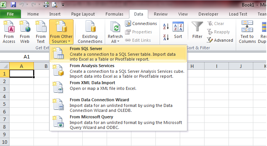The width and height of the screenshot is (267, 146).
Task: Open the Sort dialog
Action: (178, 30)
